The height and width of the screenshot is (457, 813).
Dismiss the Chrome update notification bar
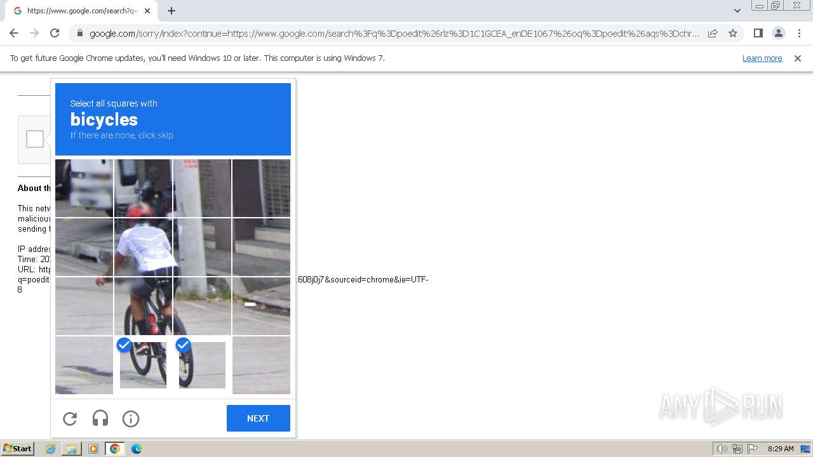pyautogui.click(x=798, y=58)
